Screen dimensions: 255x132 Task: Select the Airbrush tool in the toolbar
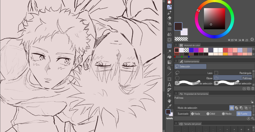pos(169,24)
